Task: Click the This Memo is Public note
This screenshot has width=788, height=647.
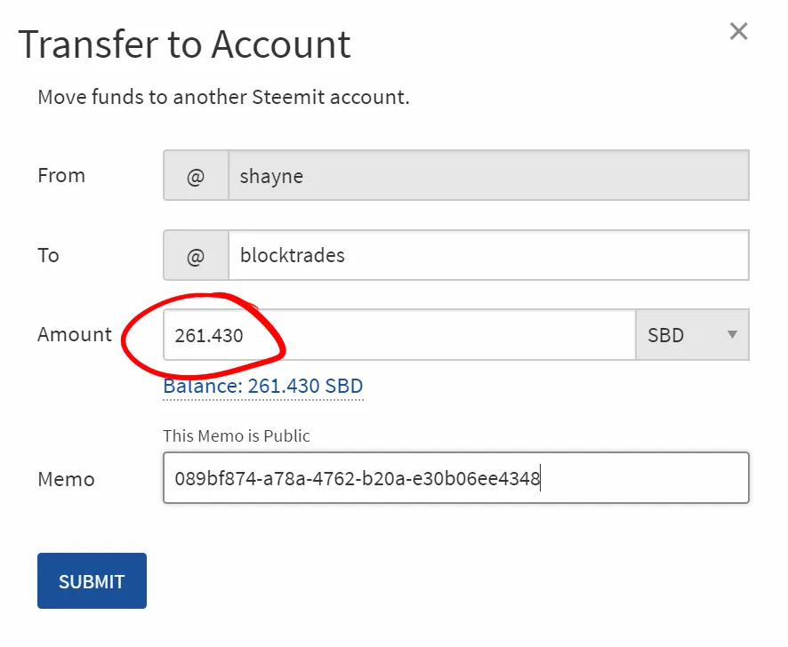Action: click(237, 436)
